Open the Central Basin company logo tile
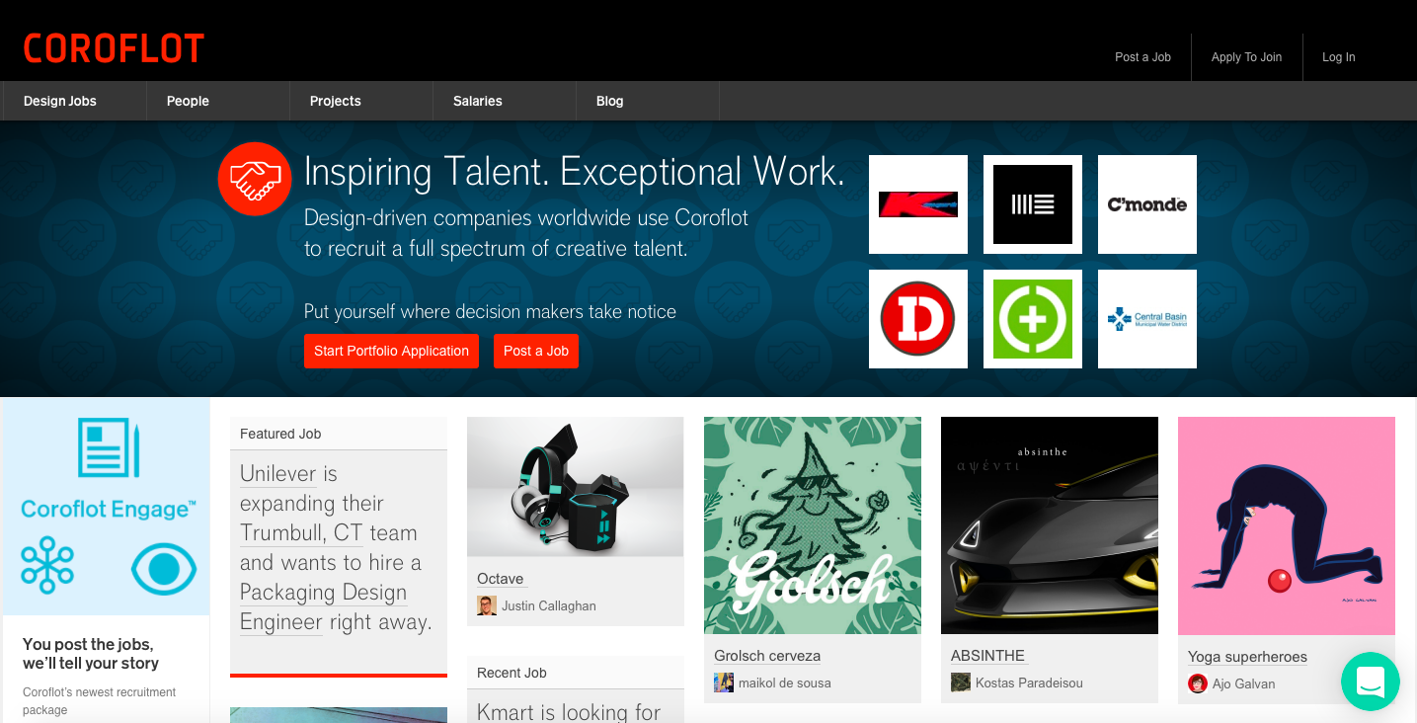Screen dimensions: 1417x723 [1147, 319]
